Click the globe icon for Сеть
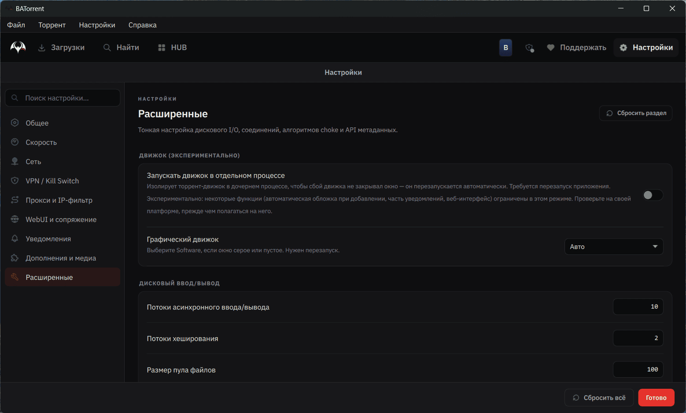The height and width of the screenshot is (413, 686). (15, 161)
